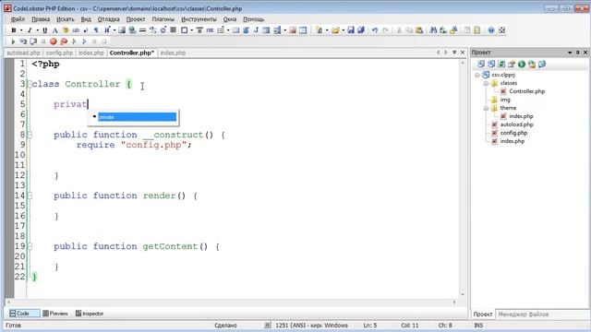
Task: Open dropdown arrow next to Italic
Action: 37,30
